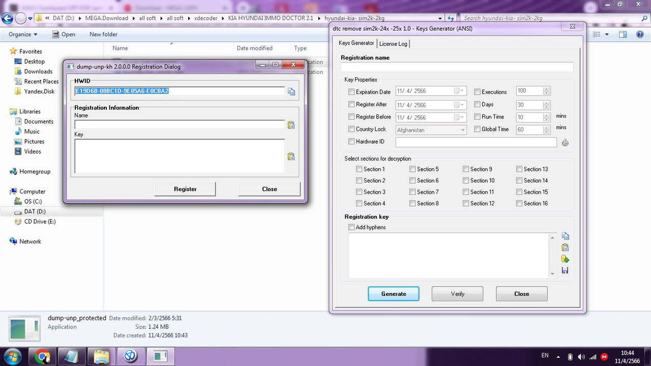Open the Windows Start menu
The height and width of the screenshot is (366, 651).
12,356
